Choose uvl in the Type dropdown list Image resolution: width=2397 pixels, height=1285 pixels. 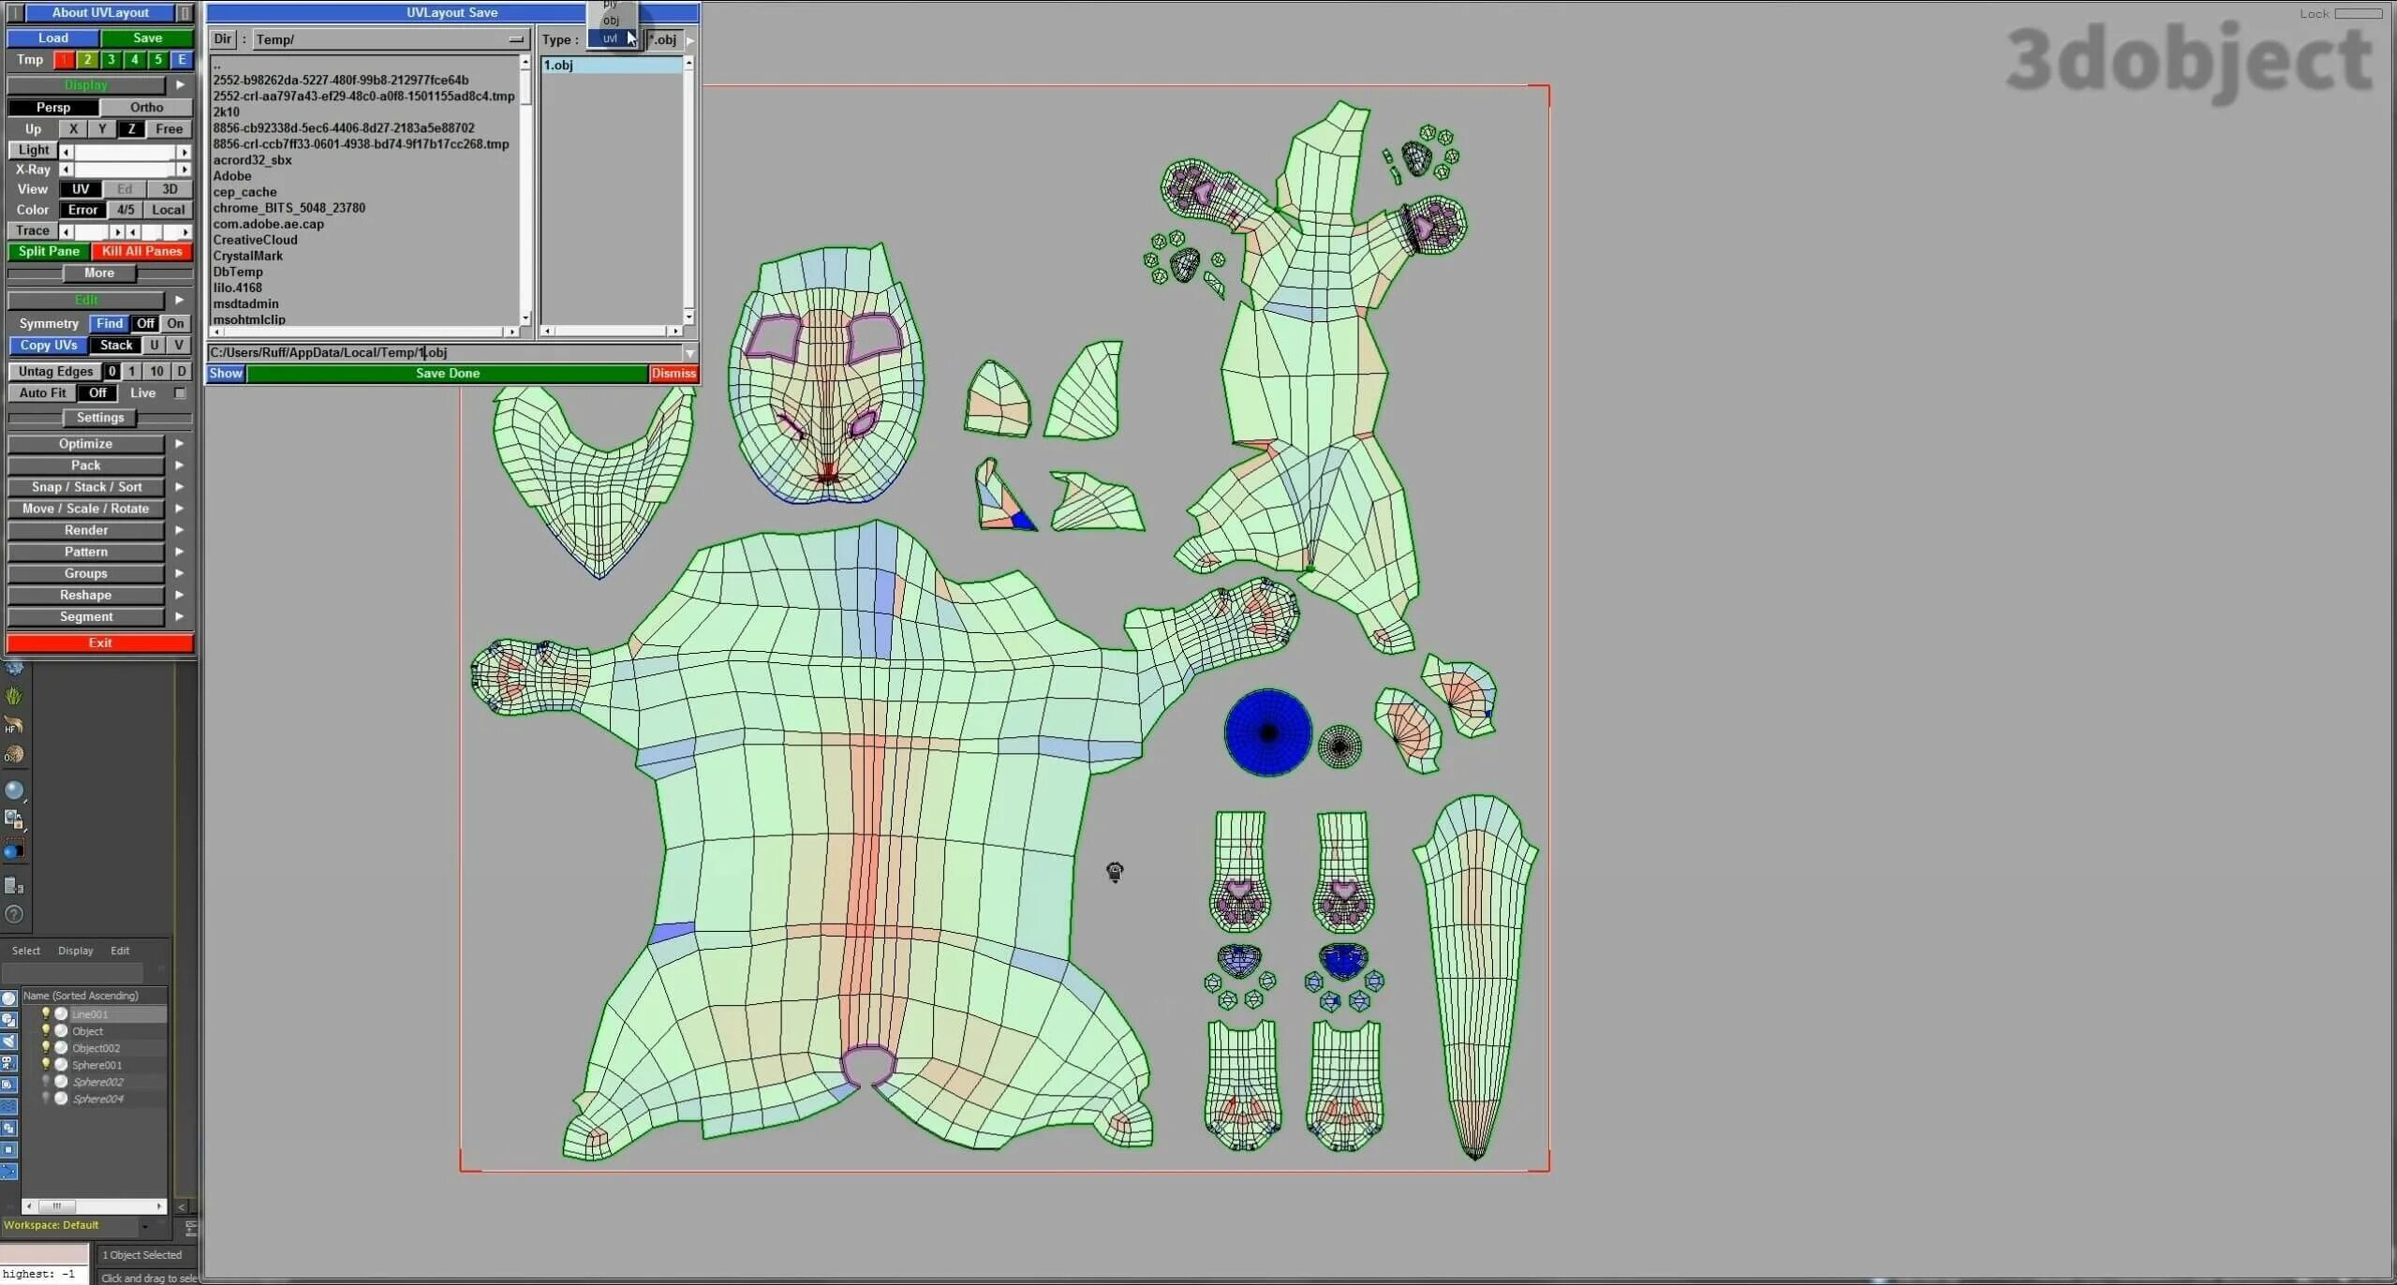[611, 38]
